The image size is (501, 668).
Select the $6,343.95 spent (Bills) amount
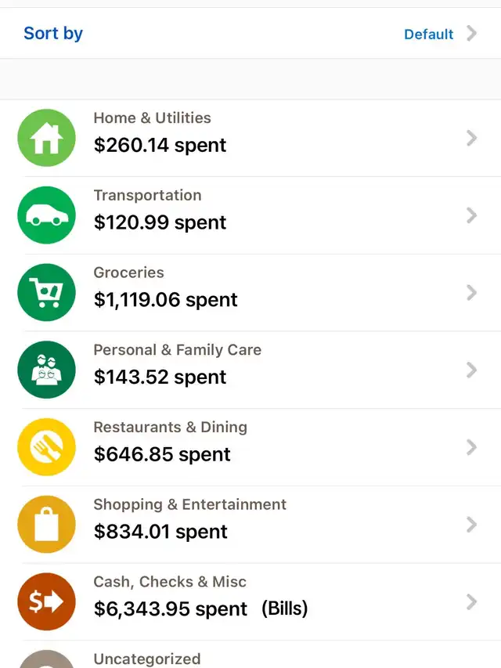coord(200,608)
